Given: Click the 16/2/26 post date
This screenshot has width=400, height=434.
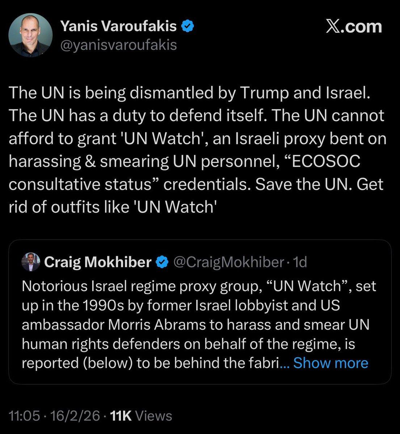Looking at the screenshot, I should tap(75, 416).
